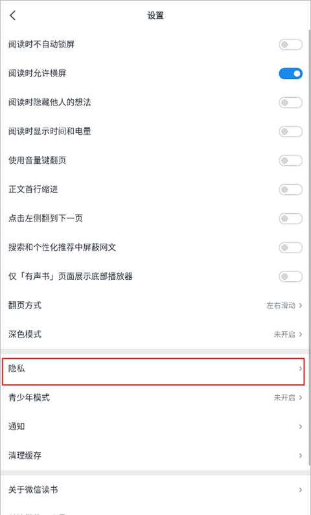
Task: Open 关于微信读书 page
Action: [x=155, y=490]
